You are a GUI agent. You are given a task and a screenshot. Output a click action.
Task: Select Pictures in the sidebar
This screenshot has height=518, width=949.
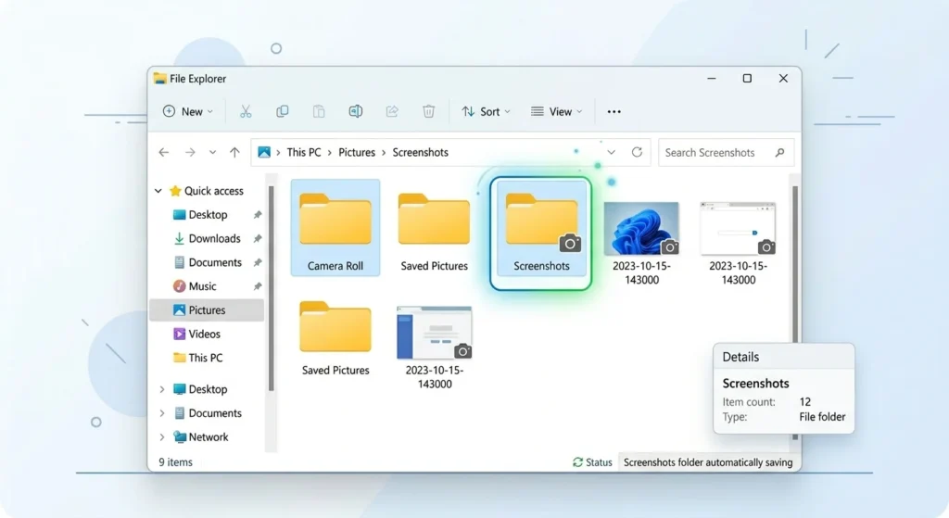click(207, 310)
